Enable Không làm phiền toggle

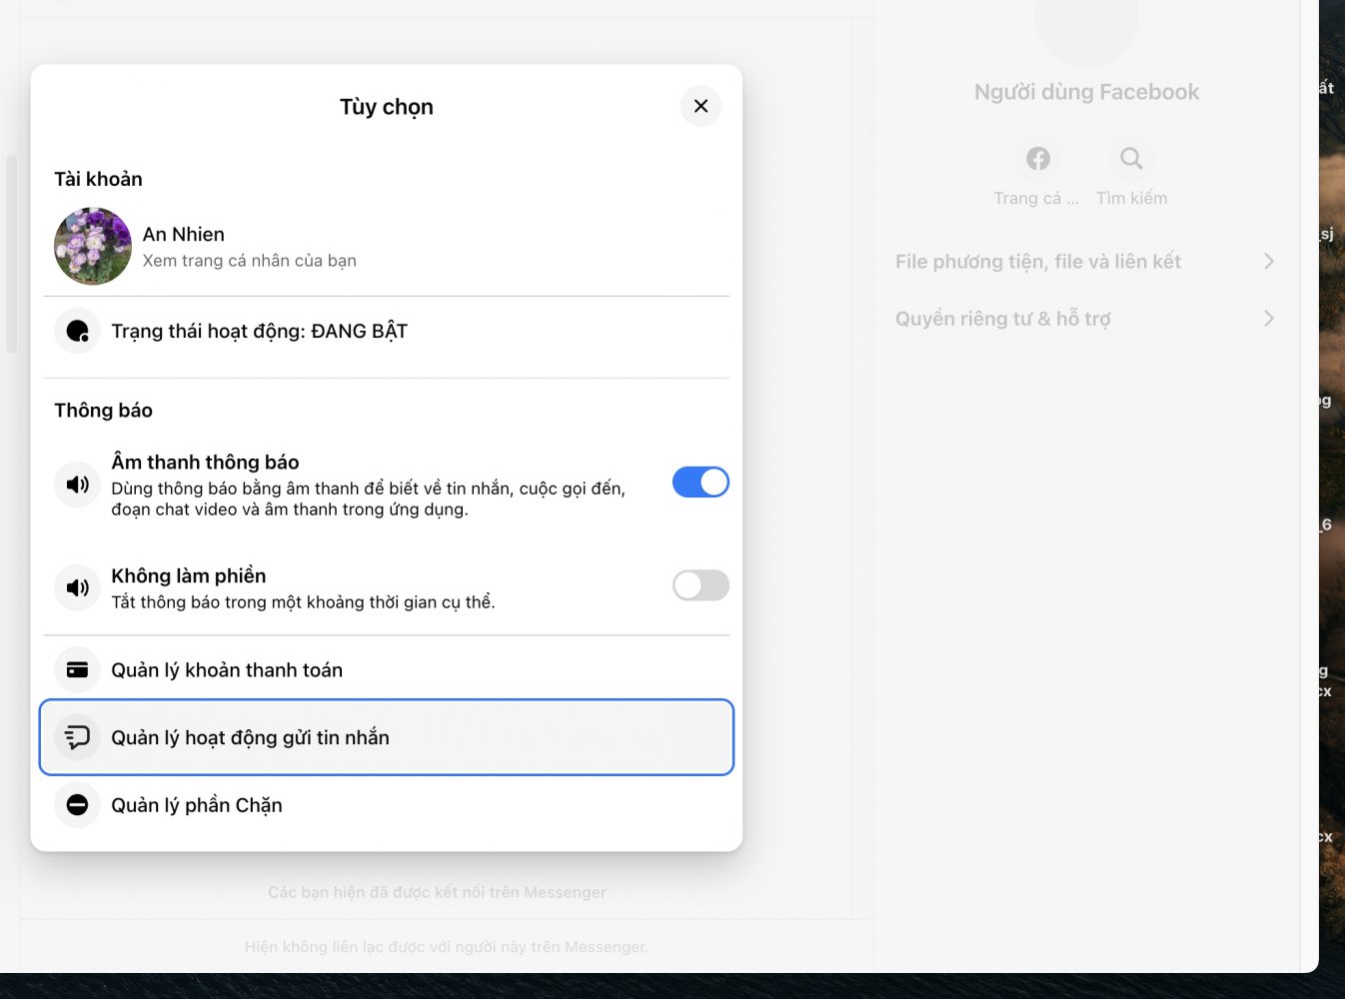(700, 585)
